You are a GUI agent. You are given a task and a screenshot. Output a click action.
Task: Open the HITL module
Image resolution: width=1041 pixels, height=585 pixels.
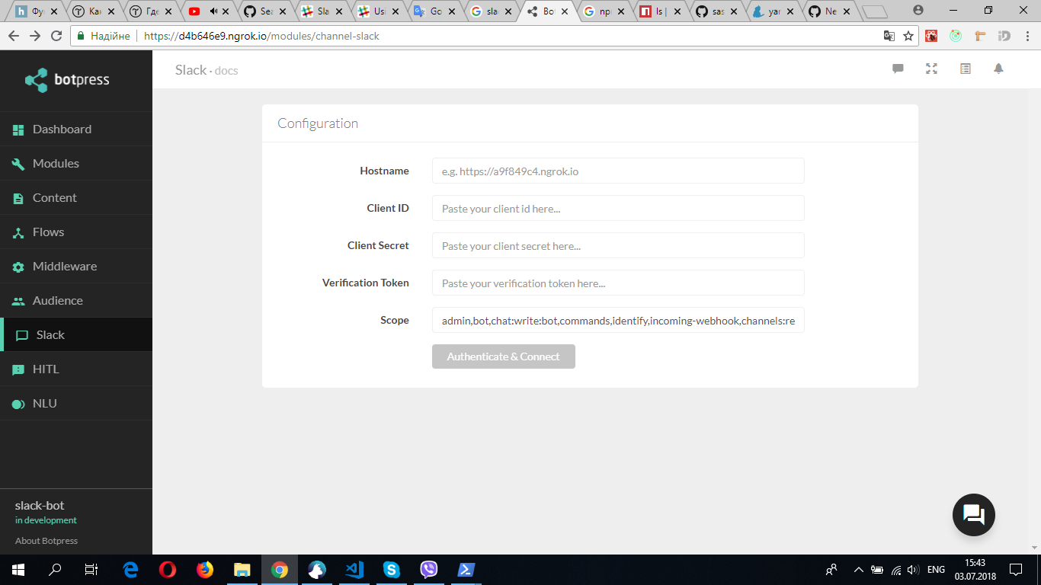(45, 369)
